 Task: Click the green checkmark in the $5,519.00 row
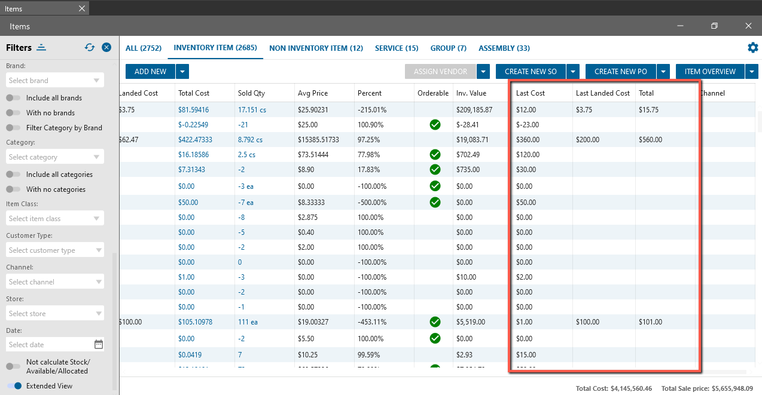(435, 322)
